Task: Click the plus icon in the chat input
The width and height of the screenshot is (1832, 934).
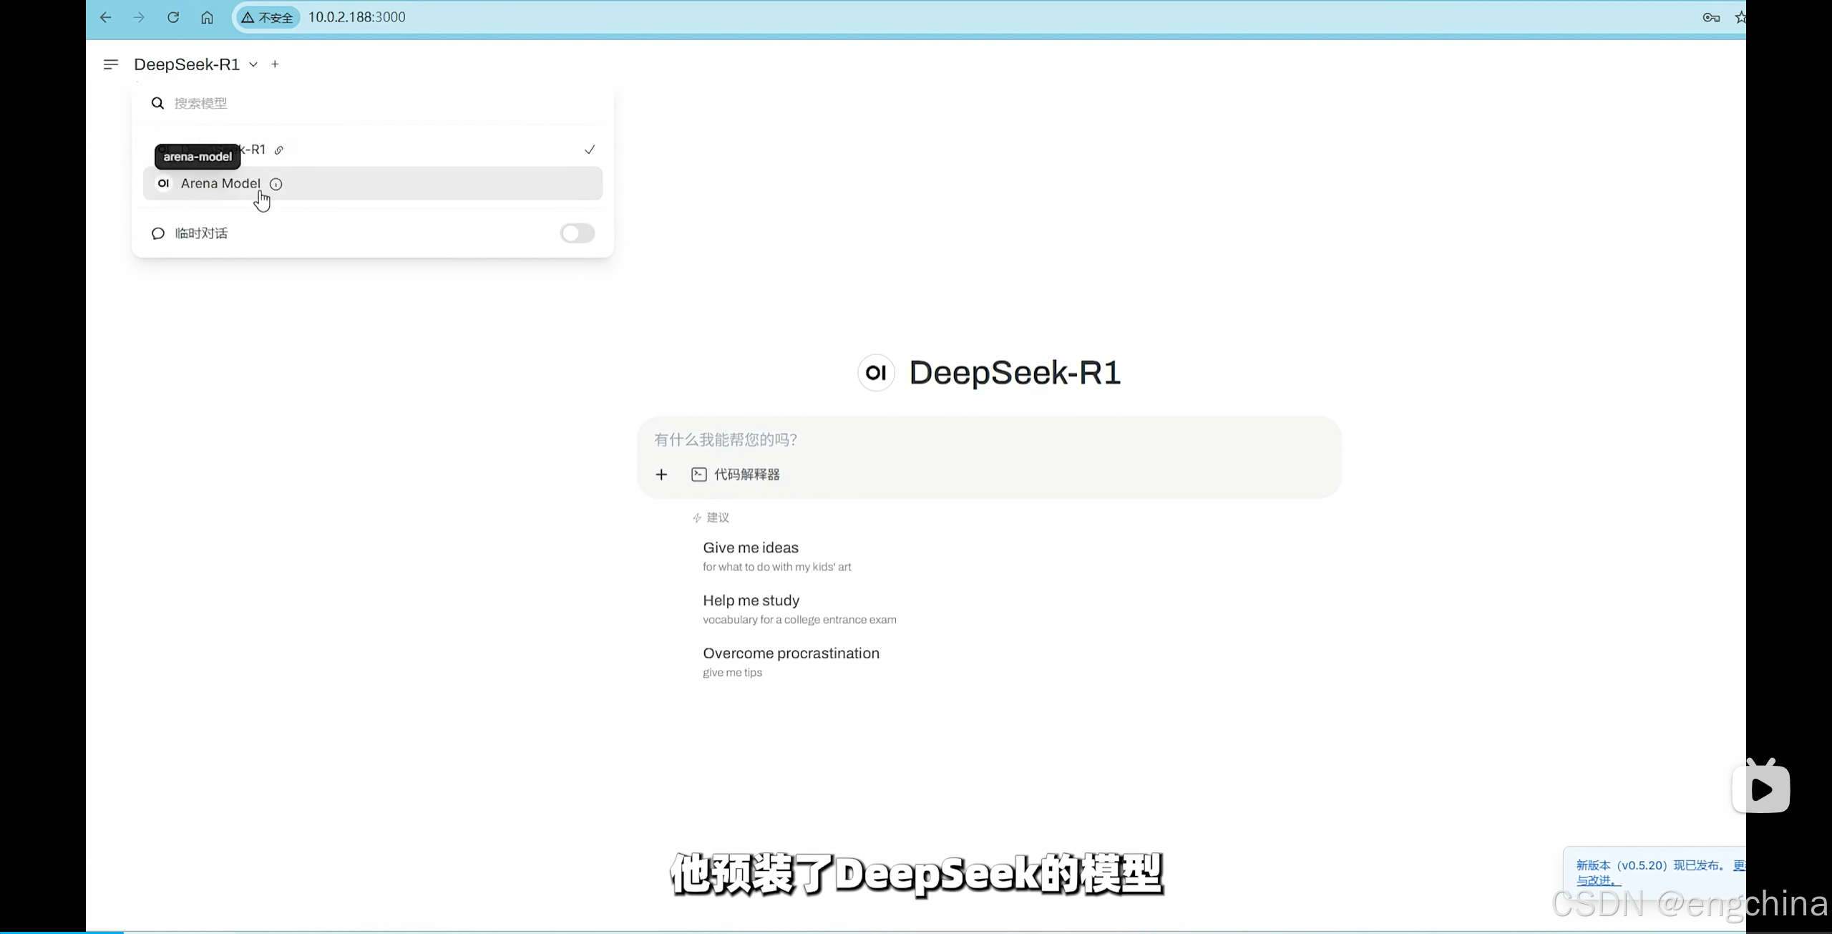Action: [x=661, y=475]
